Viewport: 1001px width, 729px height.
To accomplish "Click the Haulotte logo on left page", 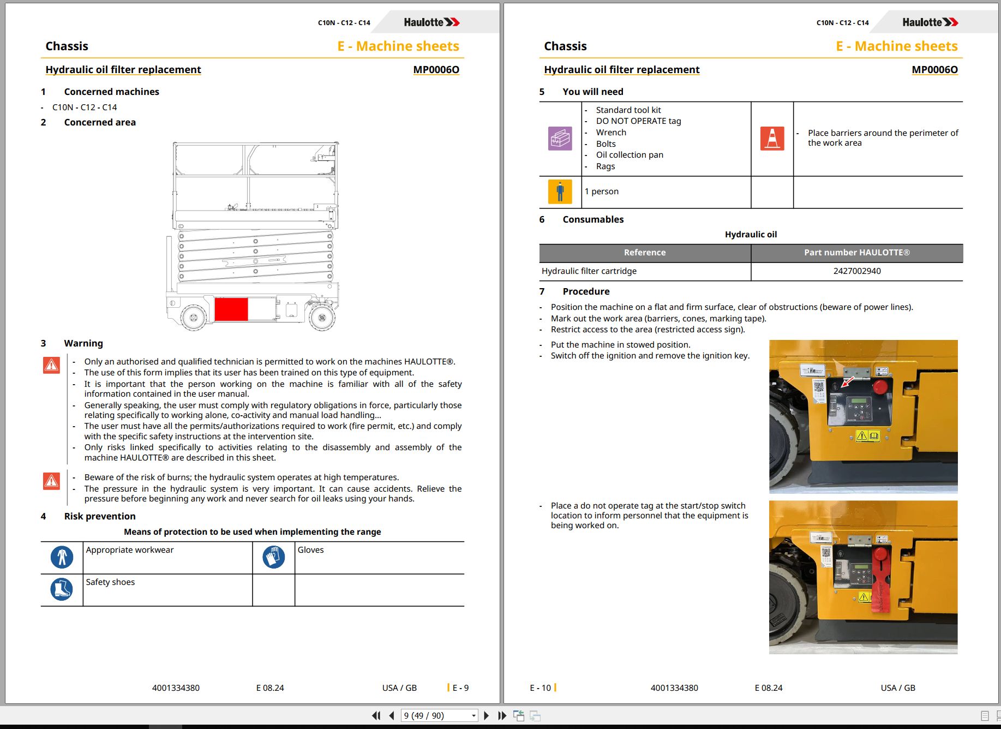I will 431,22.
